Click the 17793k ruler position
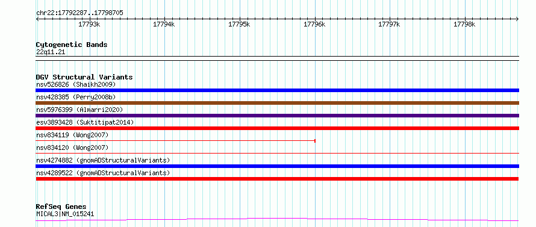This screenshot has width=536, height=227. [89, 24]
